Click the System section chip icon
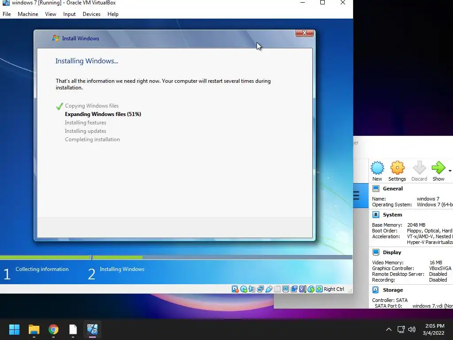This screenshot has height=340, width=453. point(376,215)
